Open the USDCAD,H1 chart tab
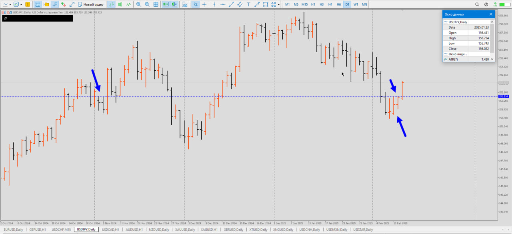 point(110,230)
